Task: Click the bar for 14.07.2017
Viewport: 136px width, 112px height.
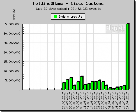Action: pyautogui.click(x=124, y=87)
